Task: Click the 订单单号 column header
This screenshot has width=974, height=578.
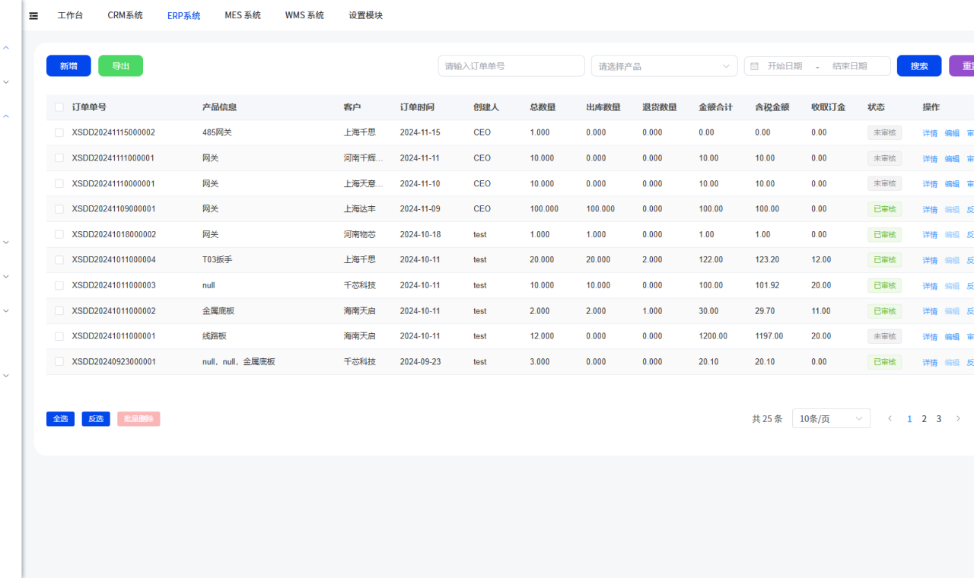Action: point(89,107)
